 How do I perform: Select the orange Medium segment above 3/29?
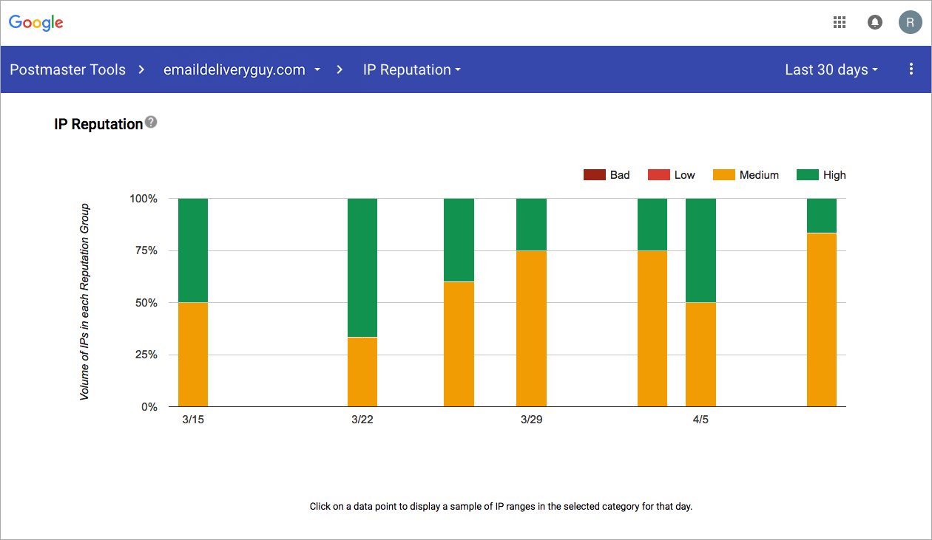pyautogui.click(x=531, y=329)
